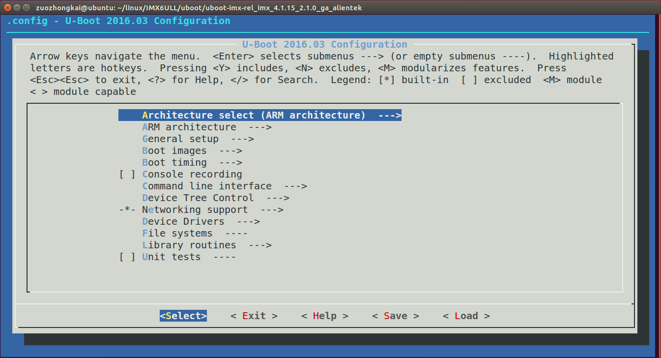Screen dimensions: 661x358
Task: Click the 'U-Boot 2016.03 Configuration' dialog title
Action: [x=325, y=44]
